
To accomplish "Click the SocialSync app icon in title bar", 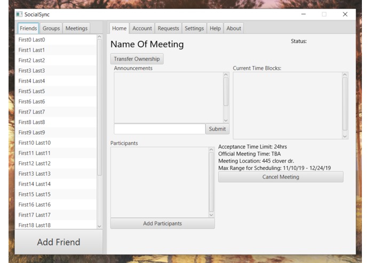I will tap(19, 14).
